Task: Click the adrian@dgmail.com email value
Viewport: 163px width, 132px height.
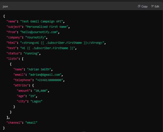Action: [45, 75]
